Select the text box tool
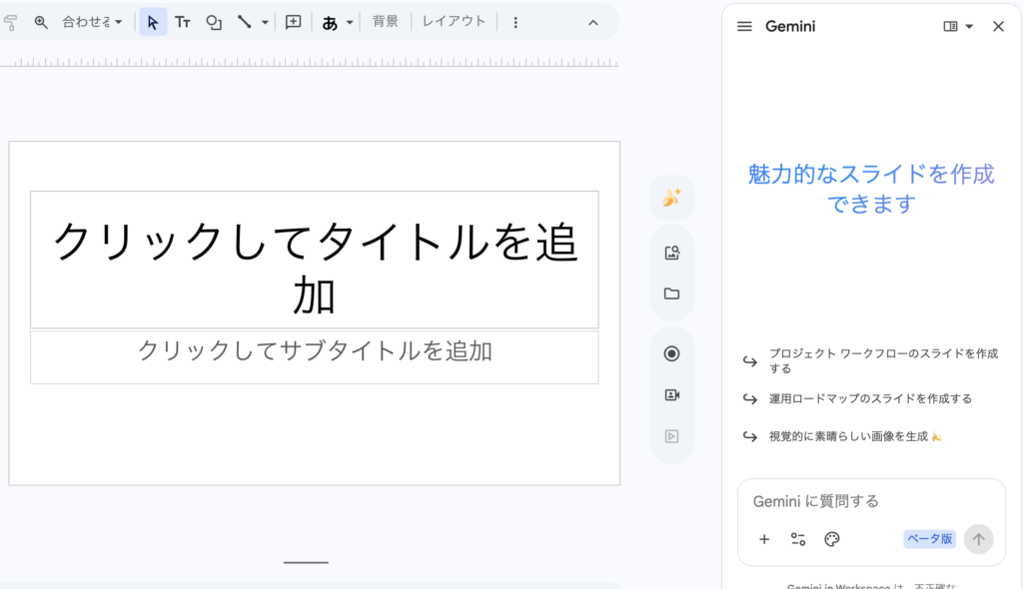Image resolution: width=1023 pixels, height=589 pixels. coord(183,22)
